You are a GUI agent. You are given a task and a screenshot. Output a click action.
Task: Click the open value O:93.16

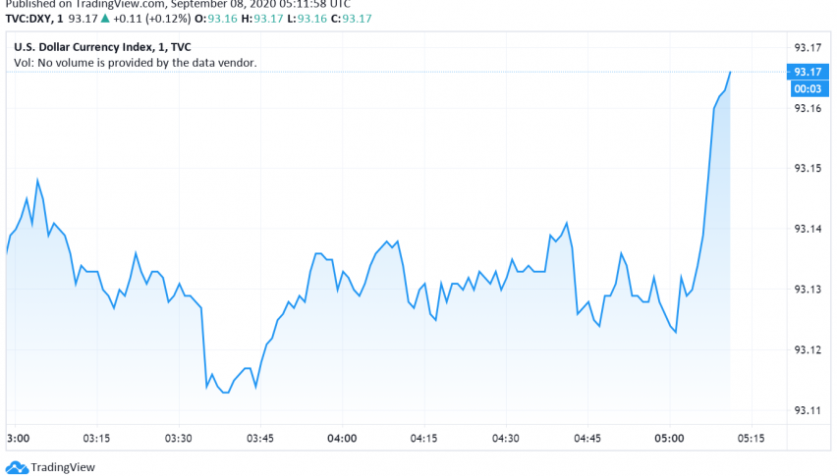coord(216,19)
